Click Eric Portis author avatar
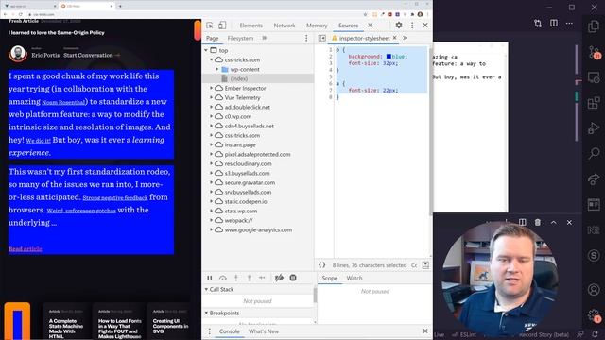 [18, 53]
